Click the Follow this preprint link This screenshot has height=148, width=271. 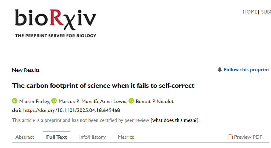[x=246, y=70]
